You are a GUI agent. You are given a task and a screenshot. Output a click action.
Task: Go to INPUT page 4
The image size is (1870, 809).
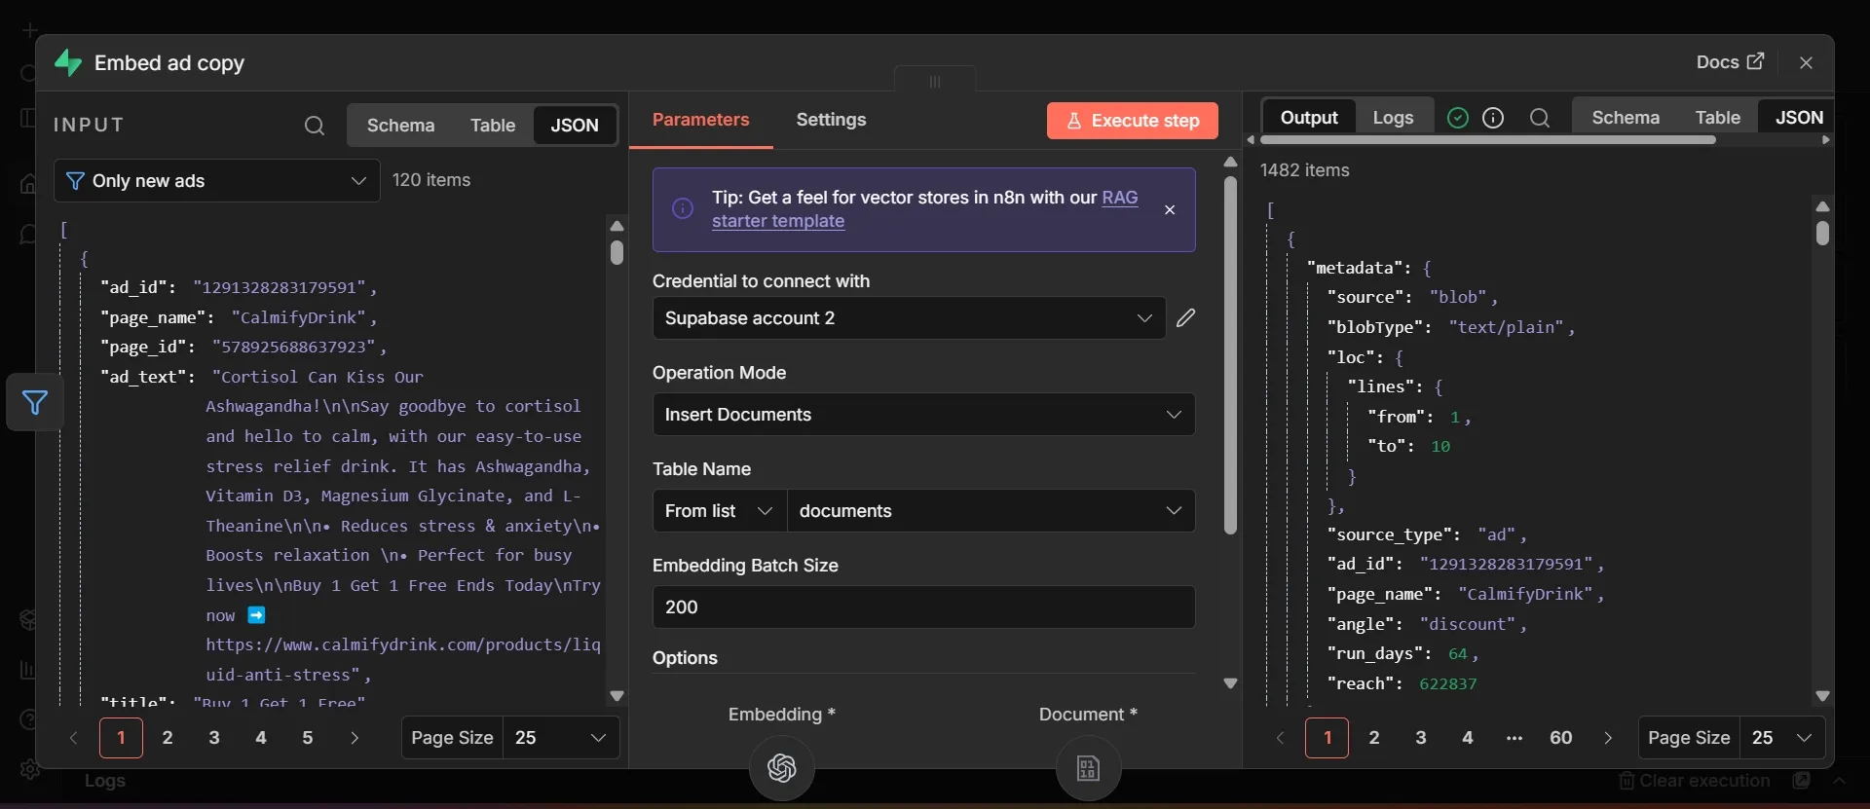(261, 738)
